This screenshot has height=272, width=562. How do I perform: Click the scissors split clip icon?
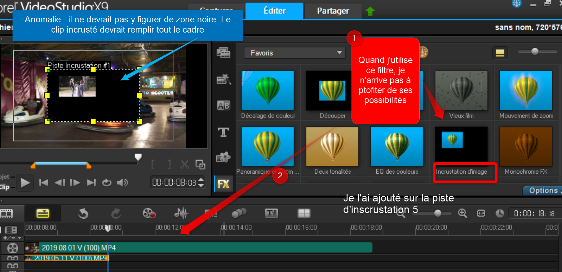click(185, 164)
